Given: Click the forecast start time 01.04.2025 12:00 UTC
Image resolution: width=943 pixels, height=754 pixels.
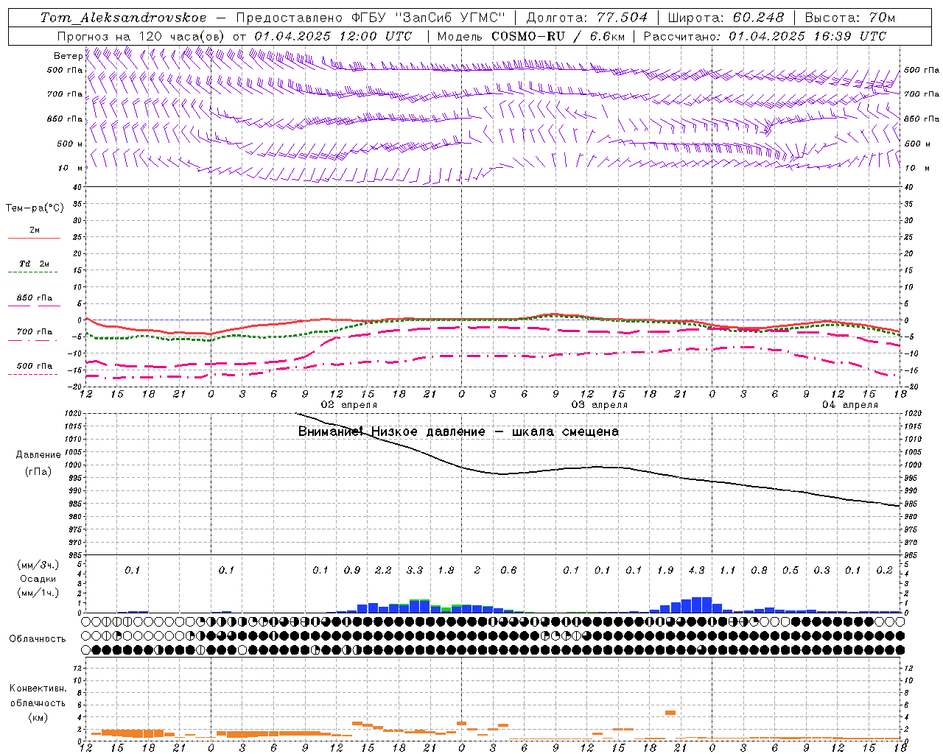Looking at the screenshot, I should point(333,36).
